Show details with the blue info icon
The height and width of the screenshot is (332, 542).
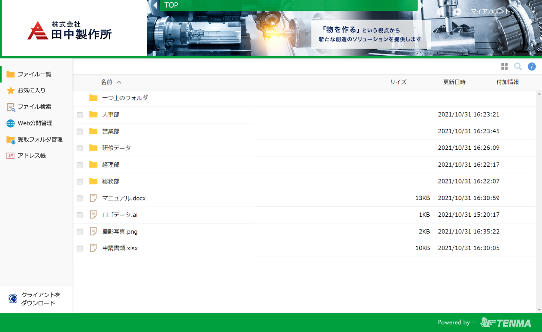[x=532, y=66]
